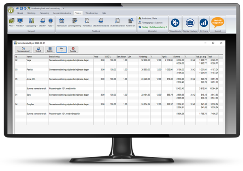Switch to the Bokföring ribbon tab
243x171 pixels.
31,13
